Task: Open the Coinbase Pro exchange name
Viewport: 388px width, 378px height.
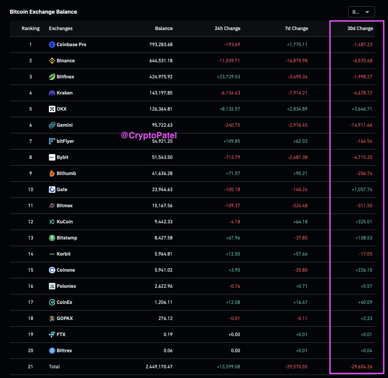Action: coord(71,45)
